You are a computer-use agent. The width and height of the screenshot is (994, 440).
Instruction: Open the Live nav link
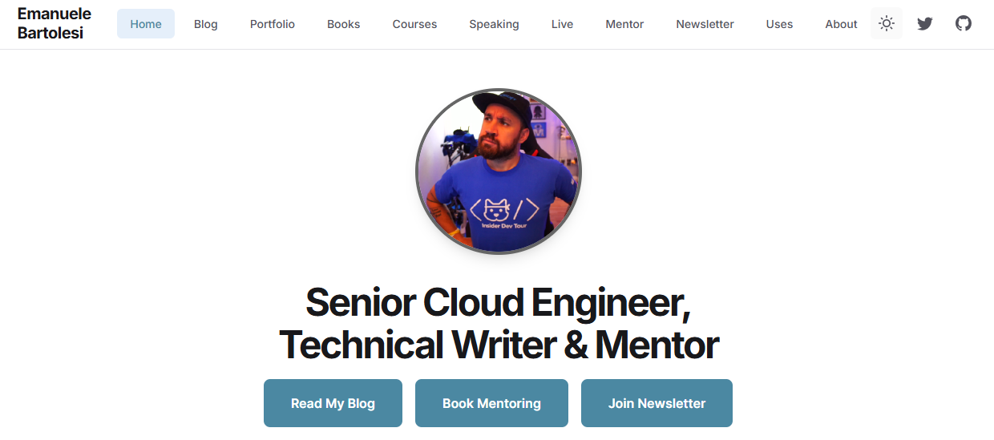[562, 24]
